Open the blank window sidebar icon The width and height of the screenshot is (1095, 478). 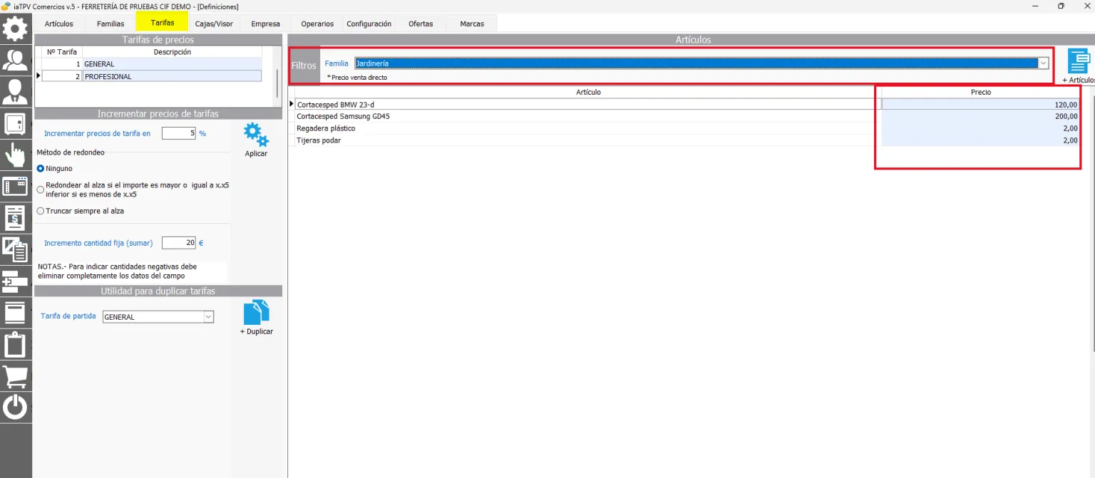[x=16, y=313]
